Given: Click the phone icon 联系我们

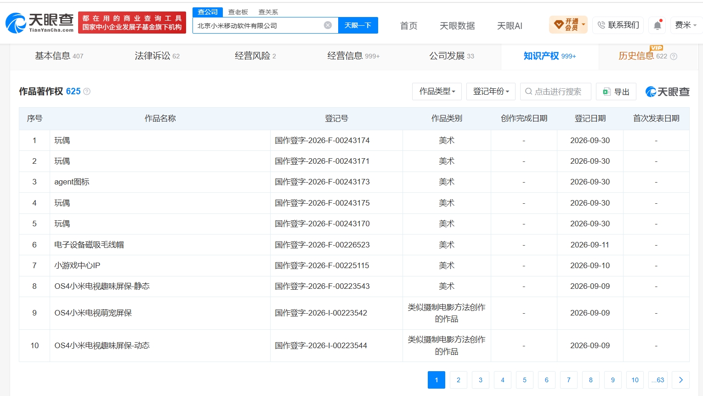Looking at the screenshot, I should tap(601, 25).
